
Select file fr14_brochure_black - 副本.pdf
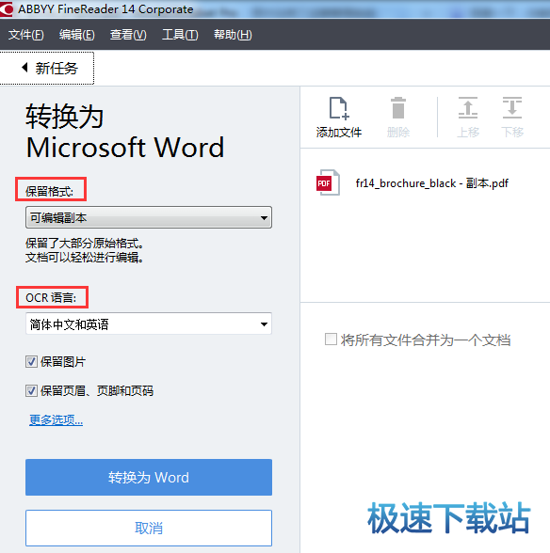point(431,183)
